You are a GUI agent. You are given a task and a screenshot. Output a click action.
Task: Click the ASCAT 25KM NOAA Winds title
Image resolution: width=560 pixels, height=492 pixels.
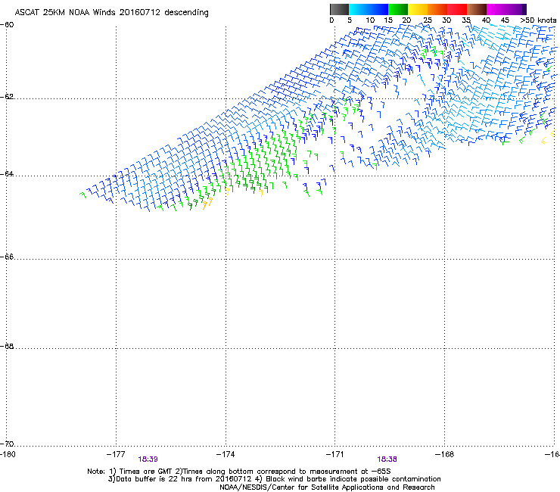[111, 12]
